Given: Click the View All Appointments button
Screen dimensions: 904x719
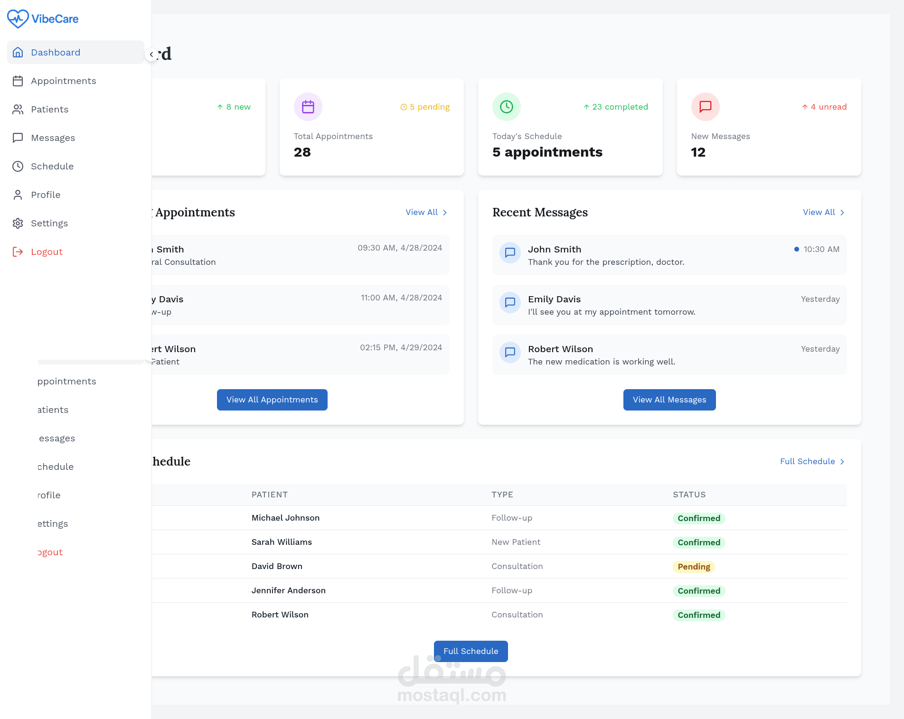Looking at the screenshot, I should [272, 400].
